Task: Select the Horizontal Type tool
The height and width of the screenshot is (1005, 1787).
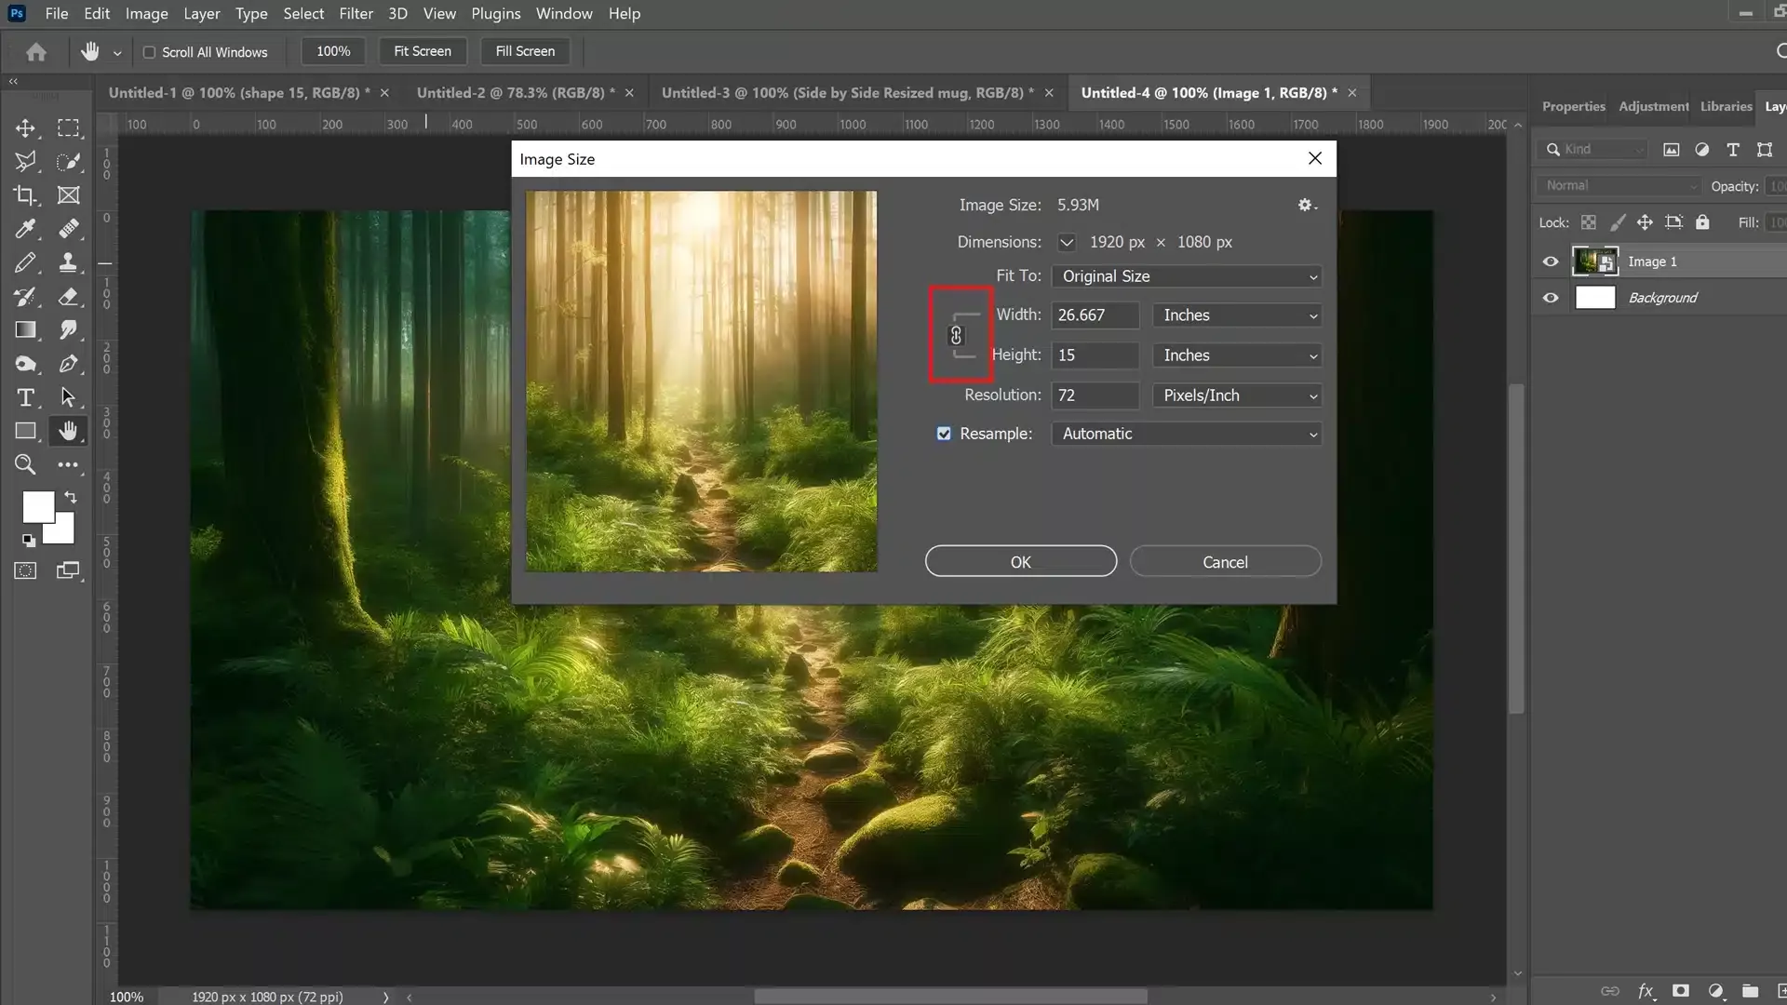Action: 25,397
